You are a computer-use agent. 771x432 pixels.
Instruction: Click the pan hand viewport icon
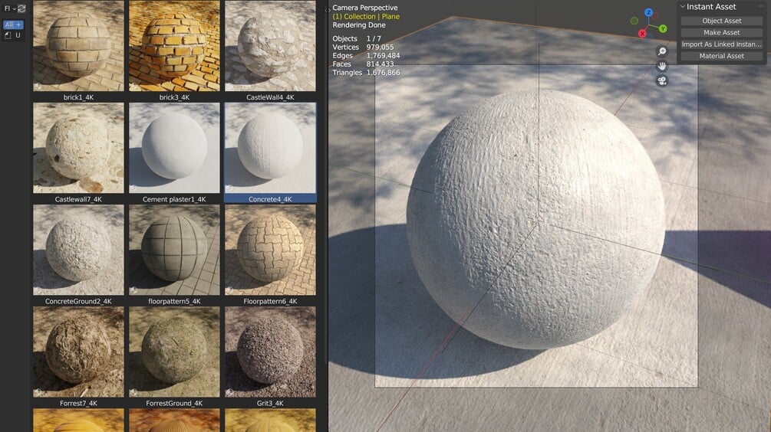pyautogui.click(x=662, y=67)
